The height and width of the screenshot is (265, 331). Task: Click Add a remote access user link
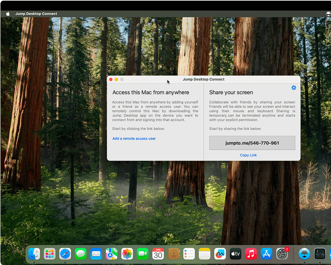coord(134,139)
